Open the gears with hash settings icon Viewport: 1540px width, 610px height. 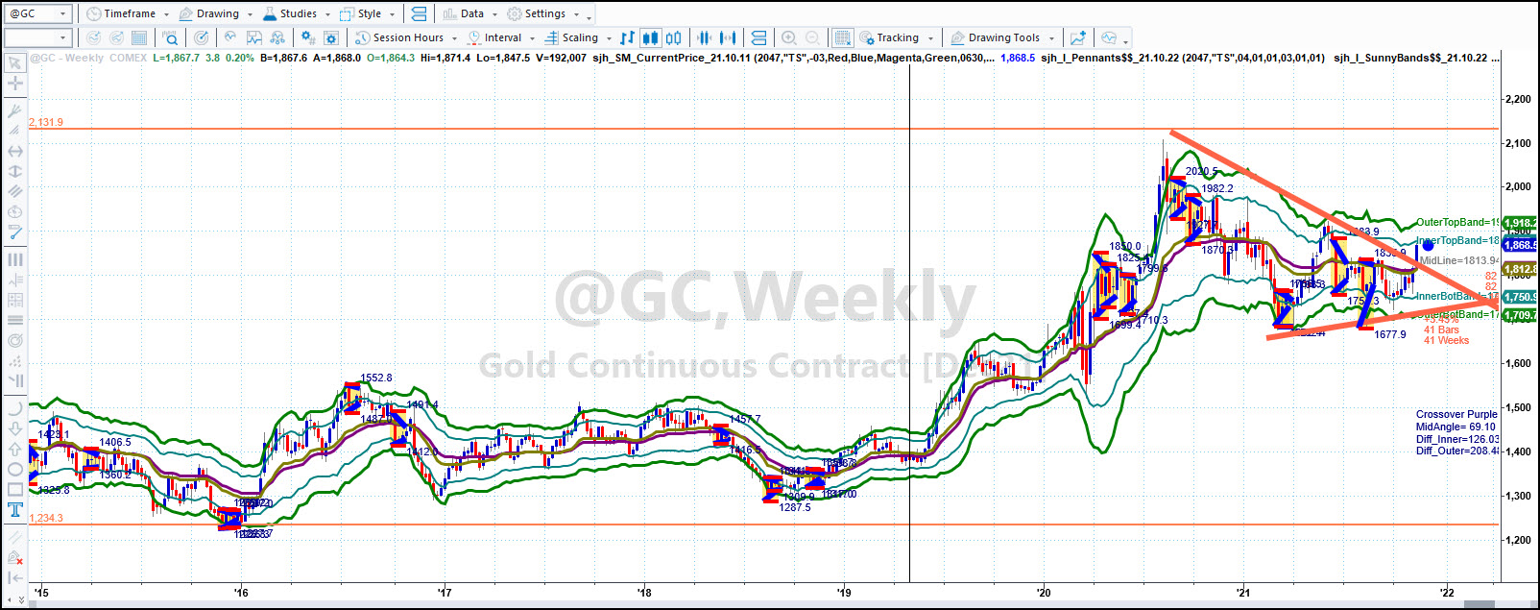click(x=307, y=38)
